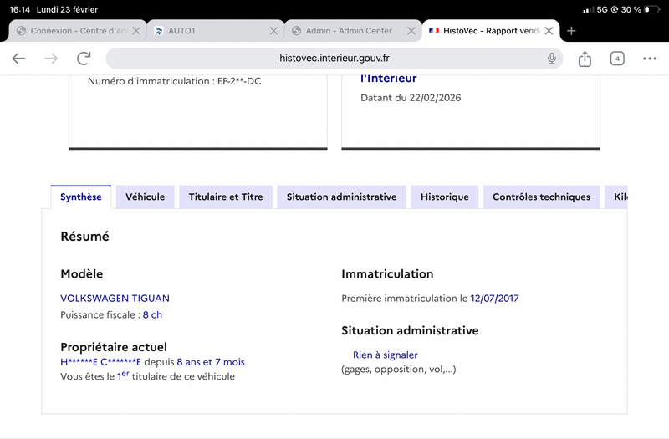Select the Situation administrative tab

point(341,197)
